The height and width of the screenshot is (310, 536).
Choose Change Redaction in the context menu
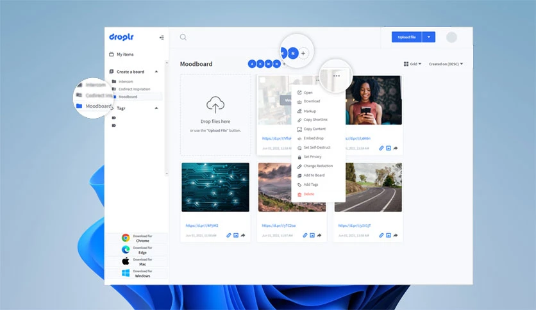[x=318, y=166]
